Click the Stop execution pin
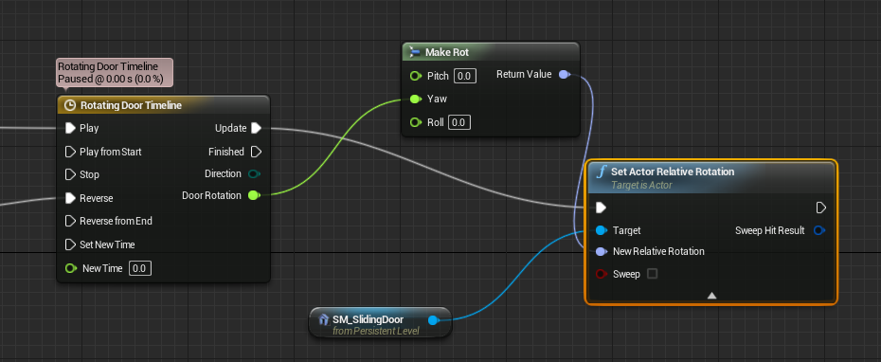881x362 pixels. coord(70,174)
